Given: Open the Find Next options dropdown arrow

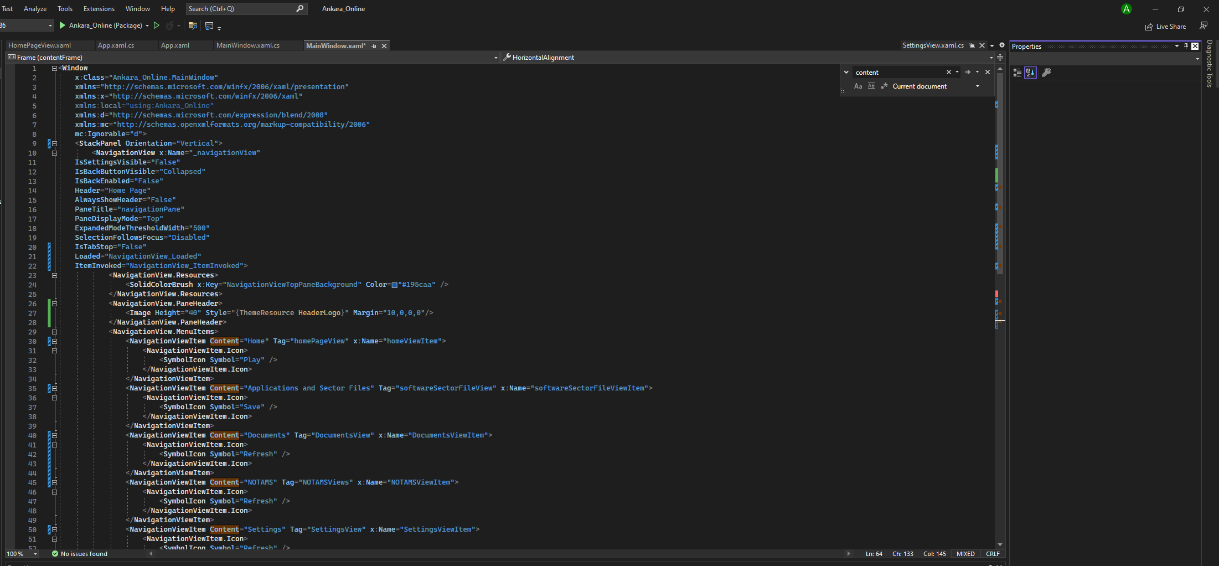Looking at the screenshot, I should pos(977,72).
